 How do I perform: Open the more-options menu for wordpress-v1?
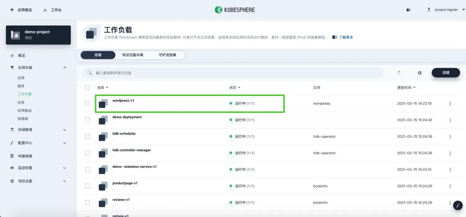pyautogui.click(x=450, y=103)
